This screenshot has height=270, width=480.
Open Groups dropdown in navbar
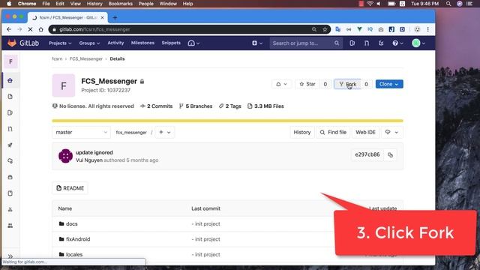tap(89, 43)
